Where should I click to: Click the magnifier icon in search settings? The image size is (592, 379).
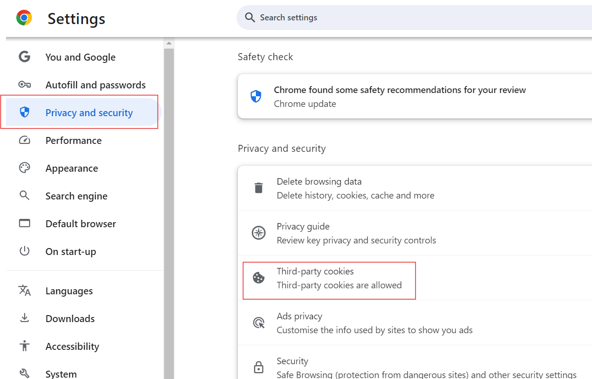[x=250, y=18]
